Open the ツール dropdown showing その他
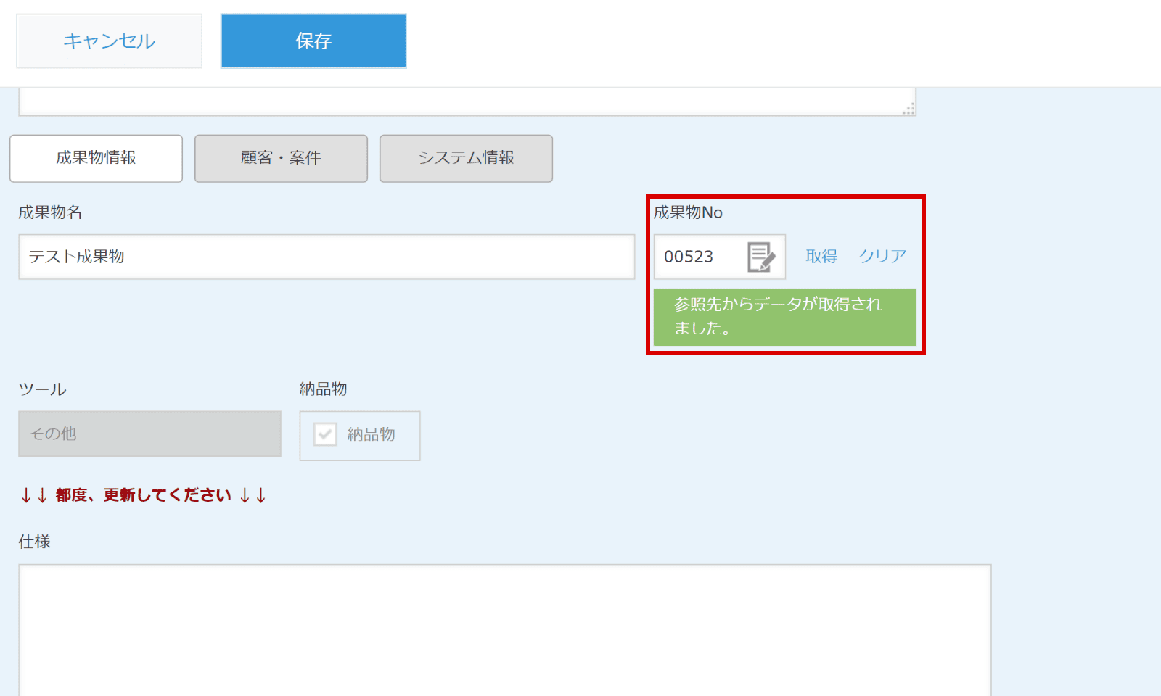1161x696 pixels. pos(149,434)
